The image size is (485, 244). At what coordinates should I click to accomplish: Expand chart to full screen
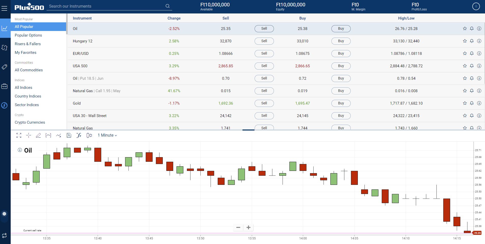click(19, 135)
